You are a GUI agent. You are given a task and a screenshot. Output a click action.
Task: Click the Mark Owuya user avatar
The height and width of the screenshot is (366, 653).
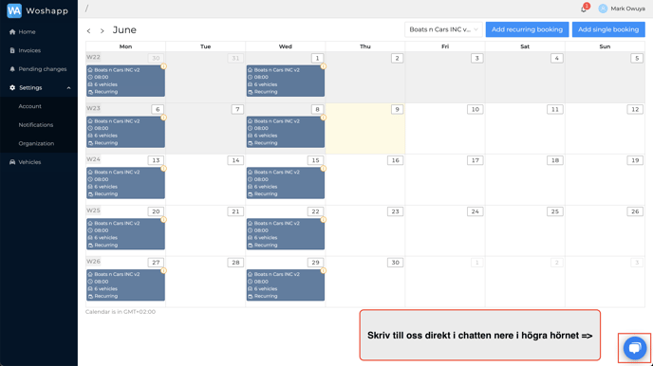603,9
